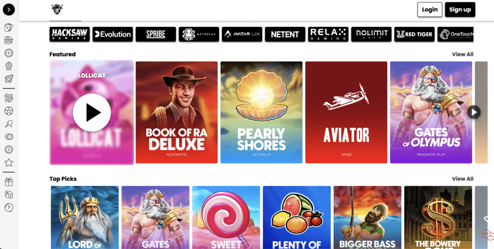The width and height of the screenshot is (494, 249).
Task: Click the Login button
Action: click(430, 9)
